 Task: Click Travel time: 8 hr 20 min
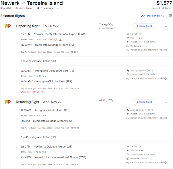33,152
